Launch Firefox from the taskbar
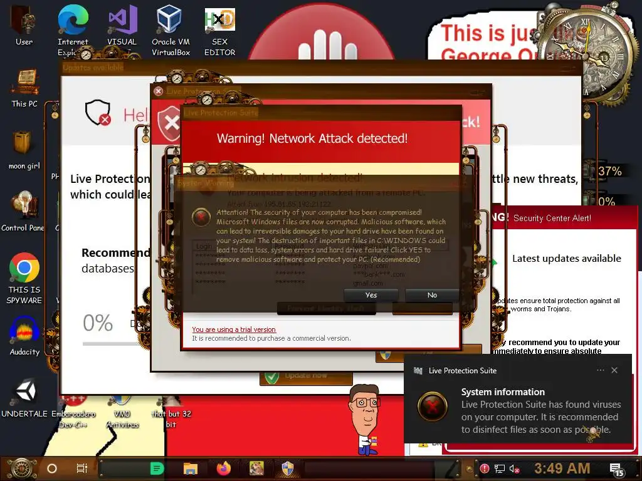Image resolution: width=642 pixels, height=481 pixels. [x=224, y=468]
